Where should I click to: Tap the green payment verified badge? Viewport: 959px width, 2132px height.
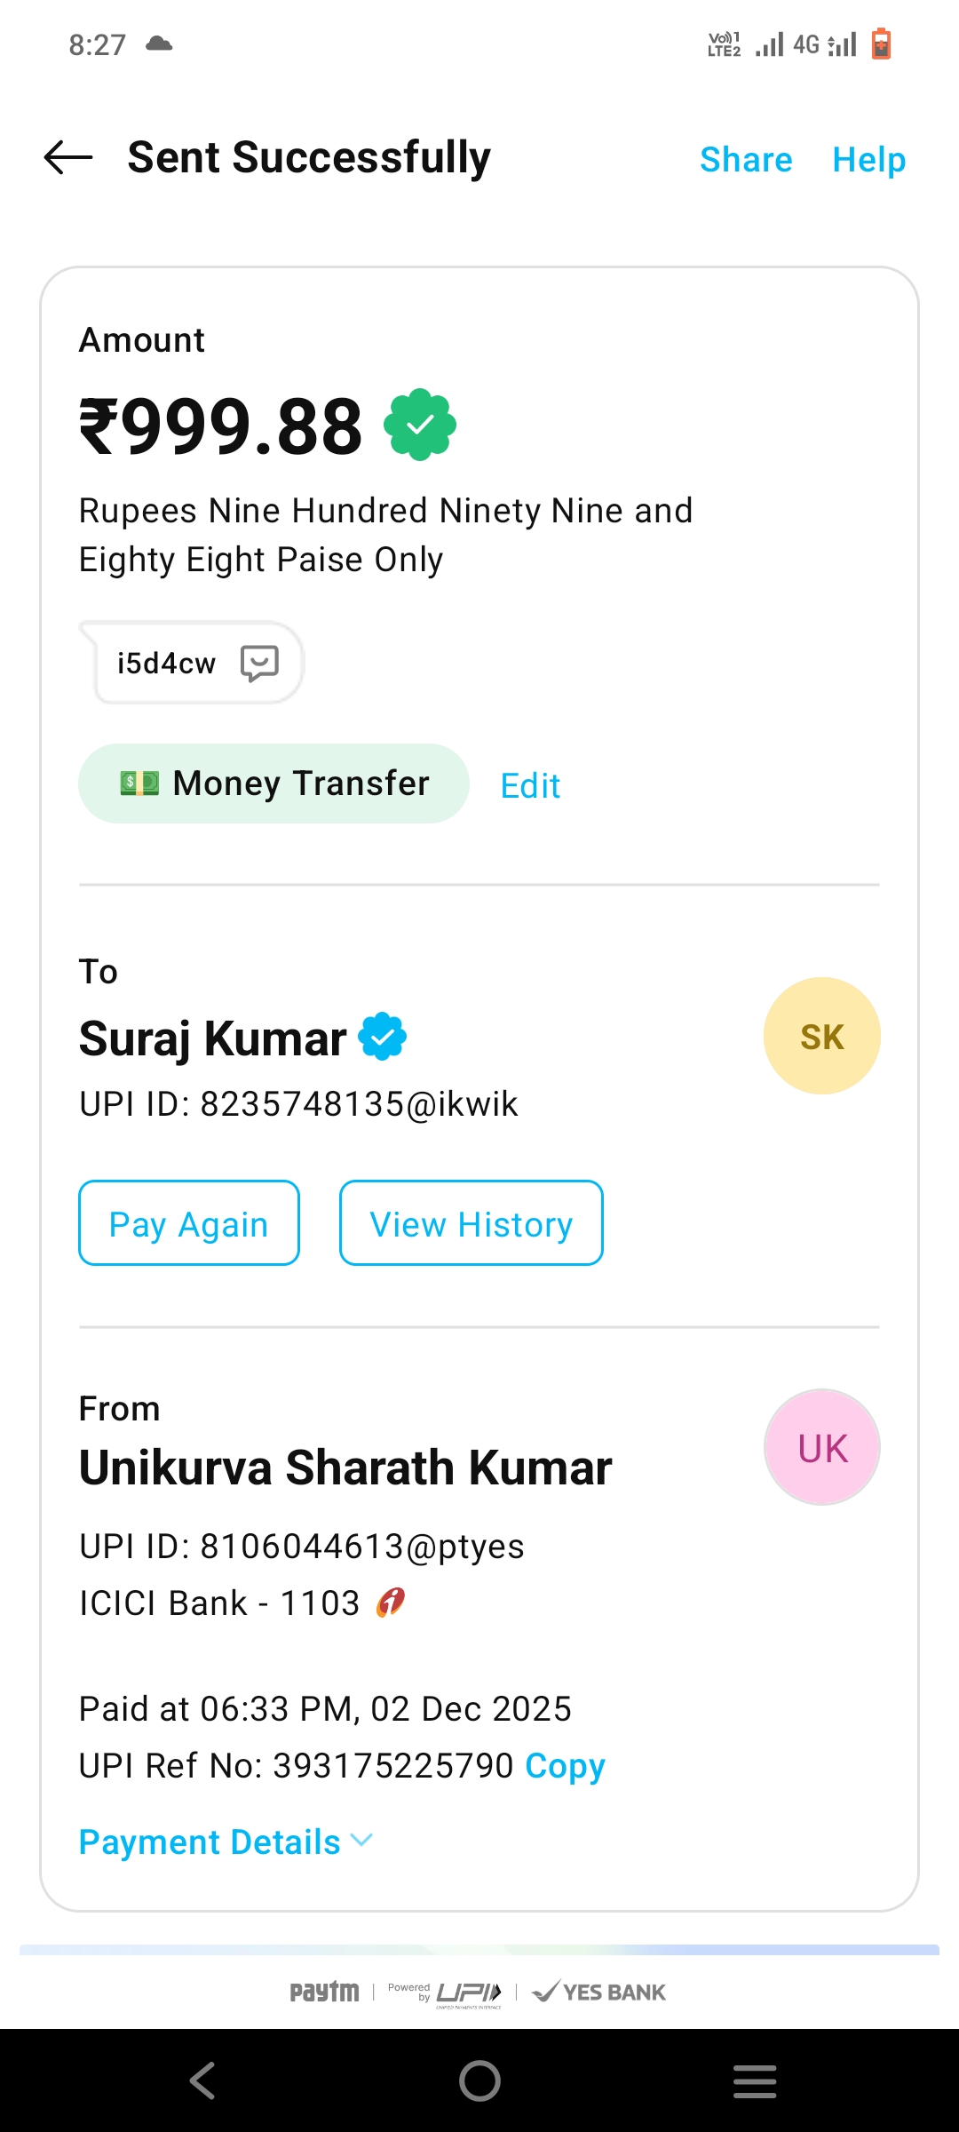420,426
